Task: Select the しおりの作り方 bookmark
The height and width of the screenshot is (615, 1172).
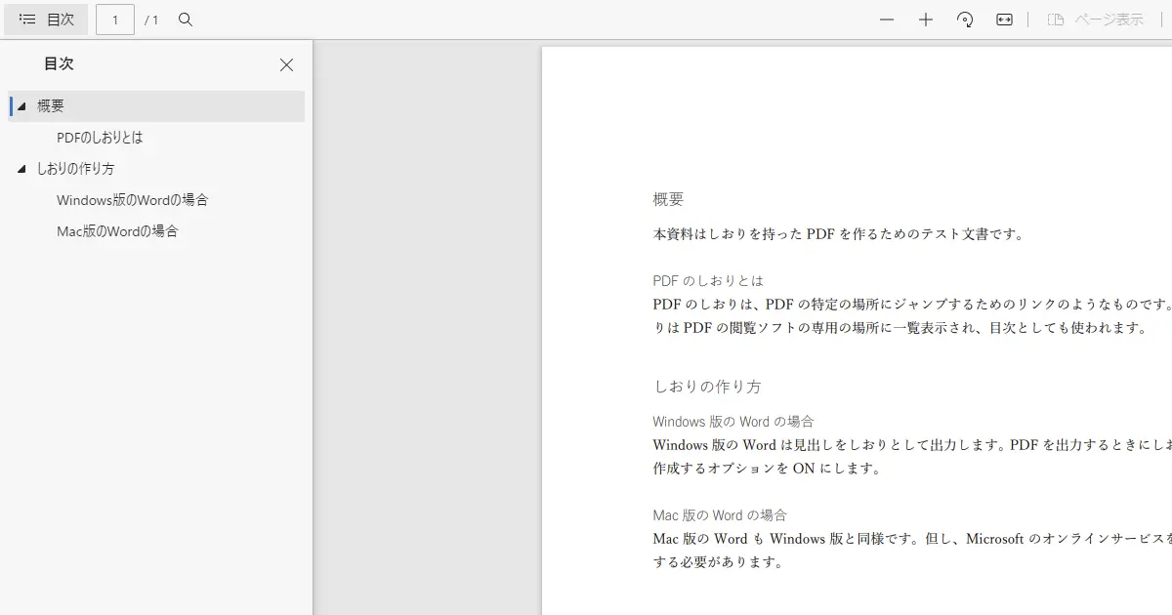Action: point(75,169)
